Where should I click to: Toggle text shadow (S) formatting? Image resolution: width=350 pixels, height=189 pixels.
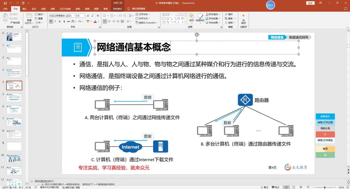click(64, 21)
